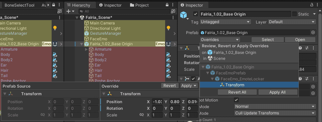
Task: Click the hidden-eye icon next to Body
Action: click(x=168, y=55)
